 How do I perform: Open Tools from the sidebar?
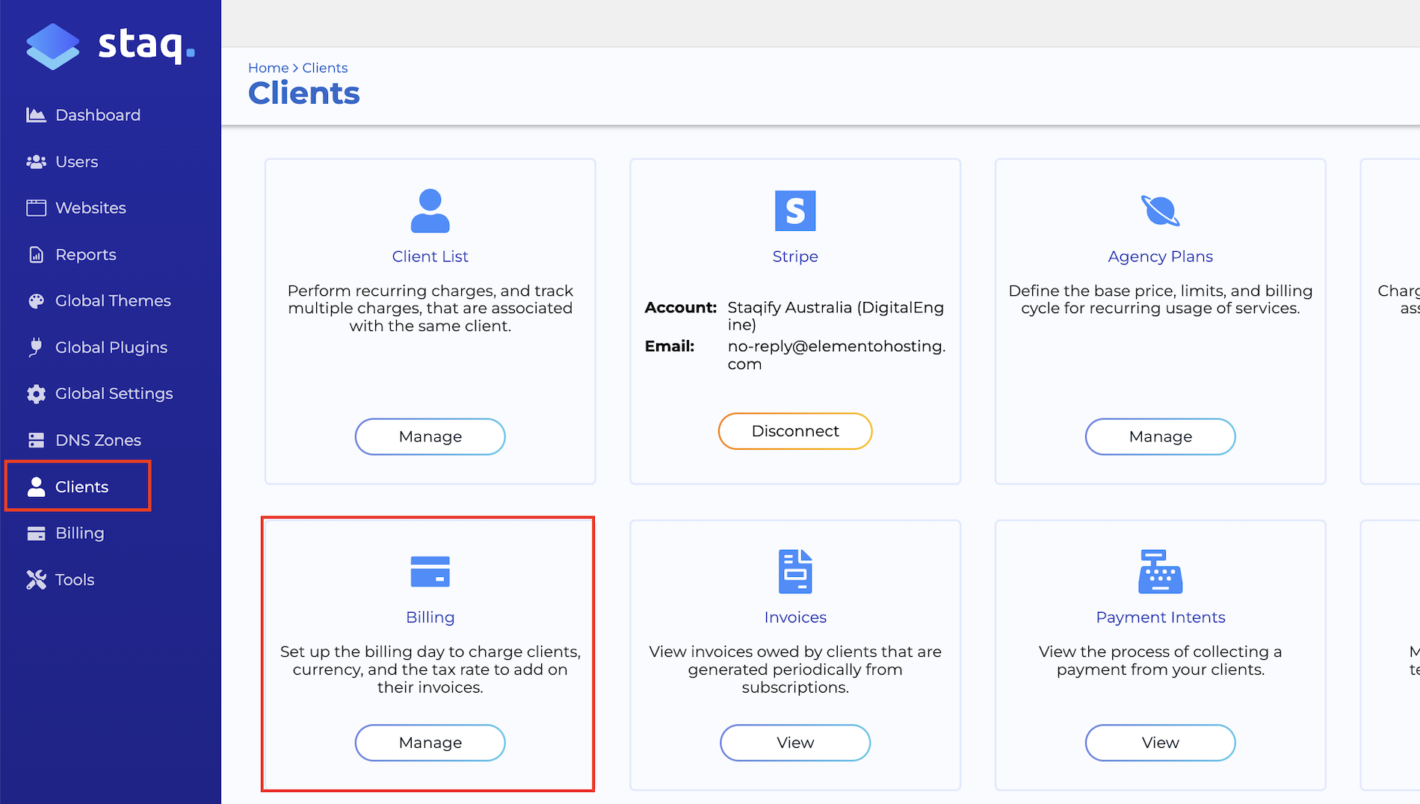click(75, 580)
